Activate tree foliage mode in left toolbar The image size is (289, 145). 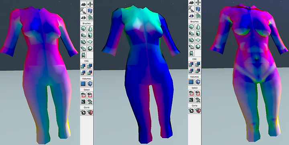coord(90,17)
